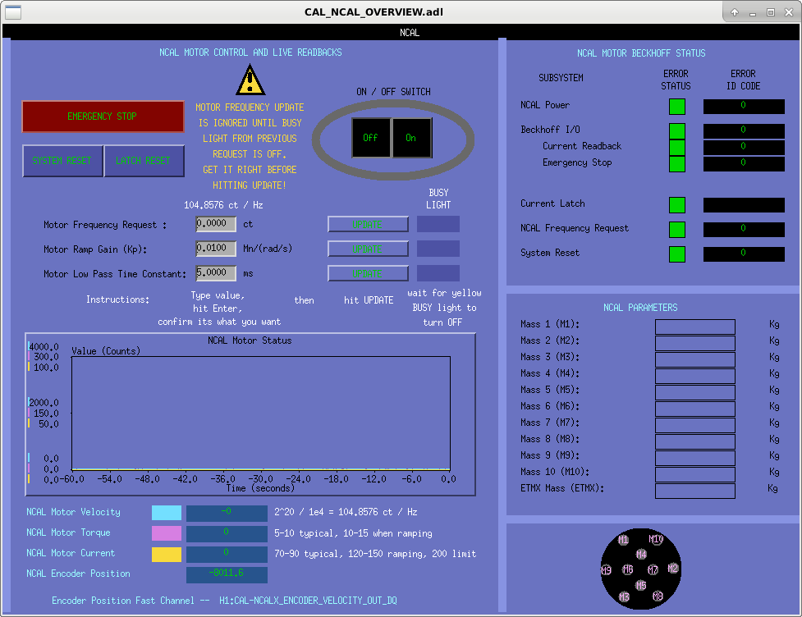Click the window menu icon in title bar
This screenshot has width=802, height=617.
click(x=13, y=12)
